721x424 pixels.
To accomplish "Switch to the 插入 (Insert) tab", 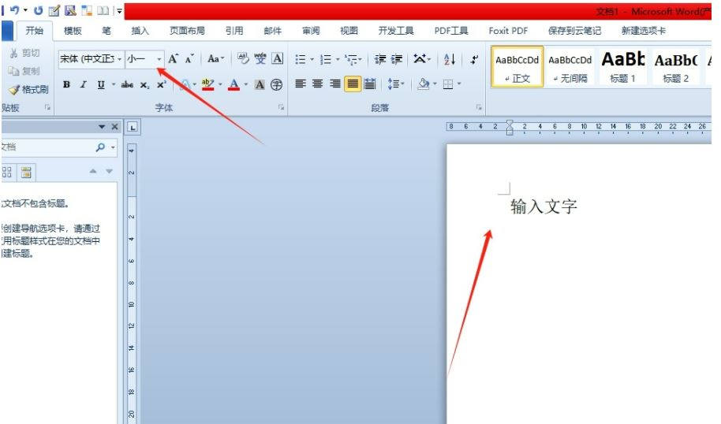I will coord(140,31).
